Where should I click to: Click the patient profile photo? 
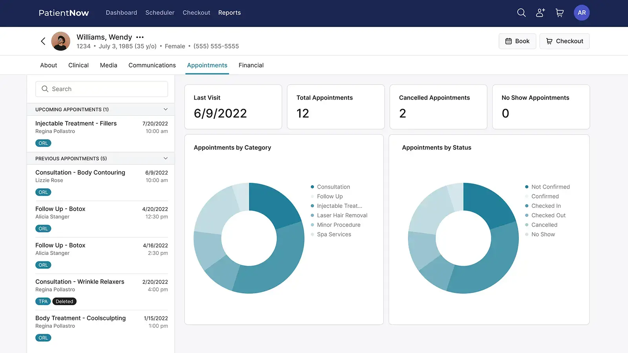click(61, 41)
